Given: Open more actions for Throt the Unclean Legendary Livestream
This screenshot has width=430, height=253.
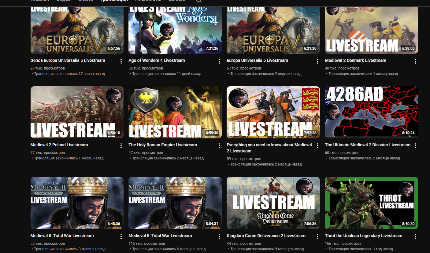Looking at the screenshot, I should pos(415,237).
